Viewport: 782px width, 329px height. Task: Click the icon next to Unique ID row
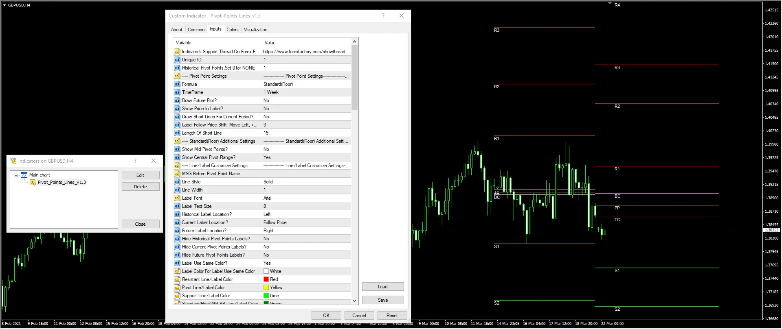(177, 60)
